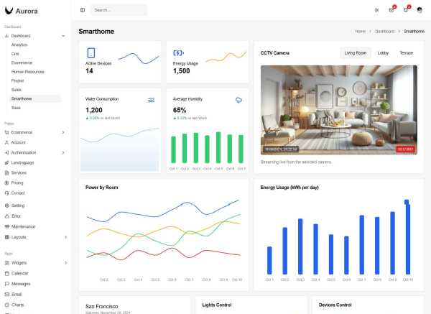Switch CCTV camera to Lobby tab
Viewport: 431px width, 314px height.
click(x=383, y=53)
